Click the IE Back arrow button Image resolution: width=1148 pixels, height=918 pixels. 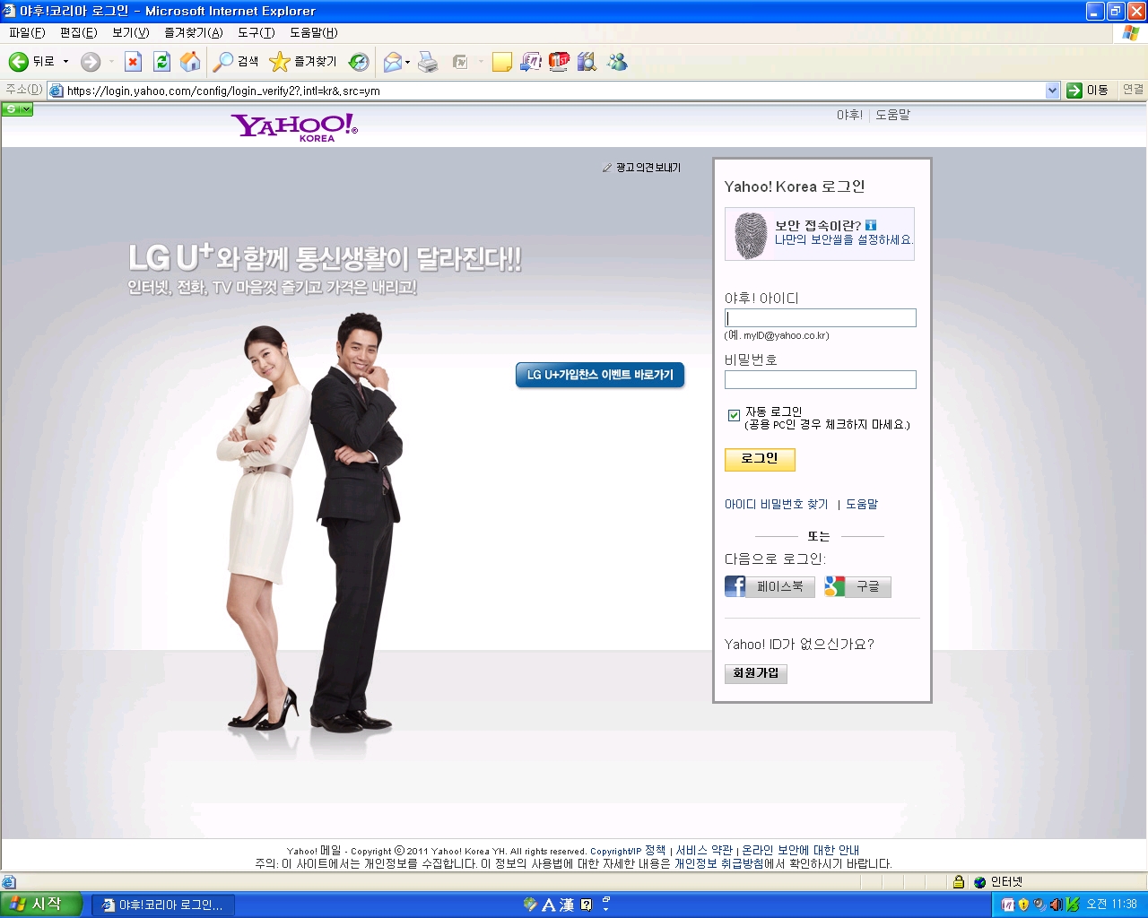pos(19,62)
